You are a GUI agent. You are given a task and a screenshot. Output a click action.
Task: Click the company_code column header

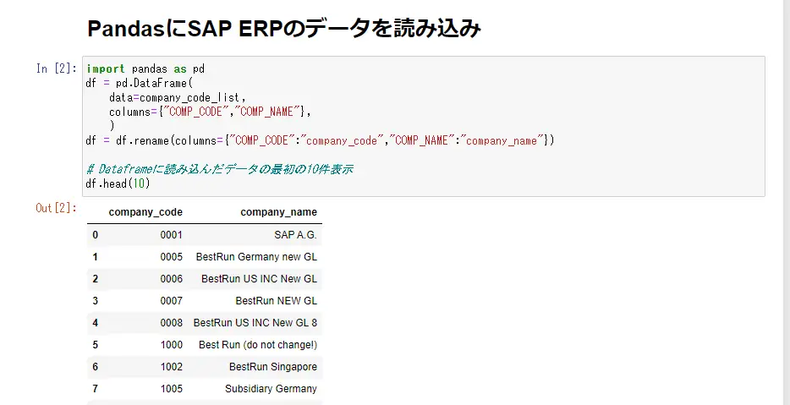[x=145, y=212]
